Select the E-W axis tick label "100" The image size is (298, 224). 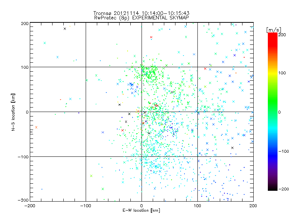pyautogui.click(x=197, y=206)
